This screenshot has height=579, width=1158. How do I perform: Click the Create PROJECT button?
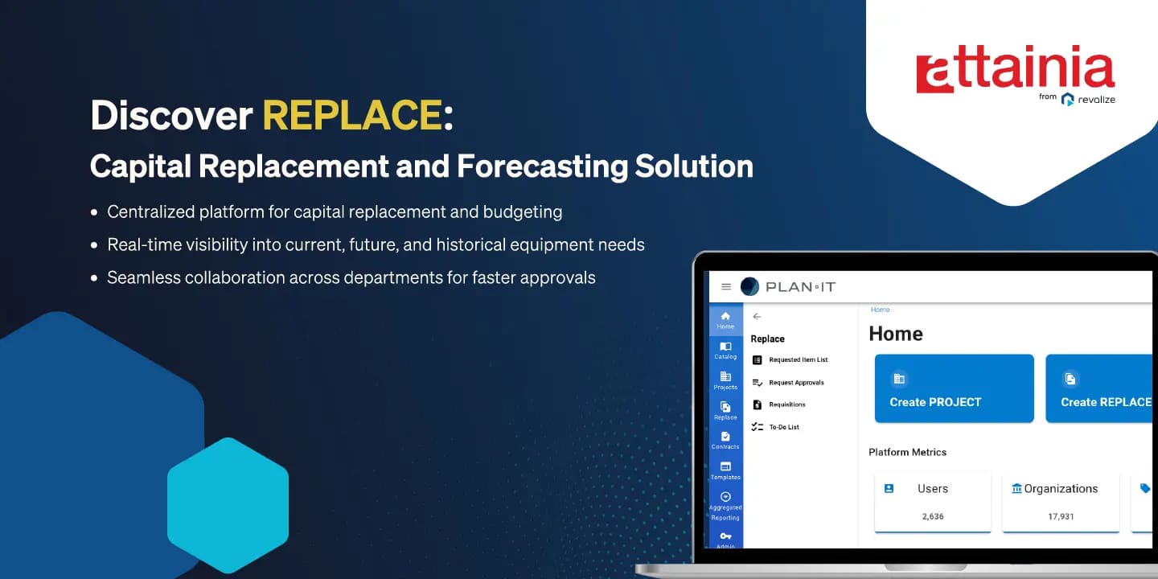pyautogui.click(x=954, y=388)
